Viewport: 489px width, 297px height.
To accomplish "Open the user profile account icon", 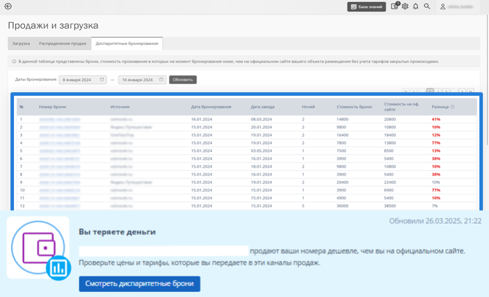I will pos(444,7).
